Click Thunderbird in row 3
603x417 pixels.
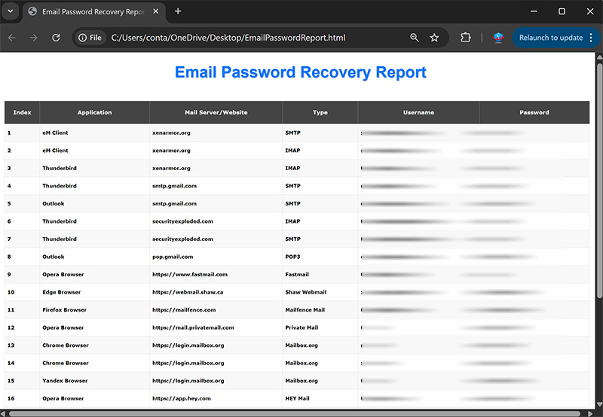[x=60, y=168]
